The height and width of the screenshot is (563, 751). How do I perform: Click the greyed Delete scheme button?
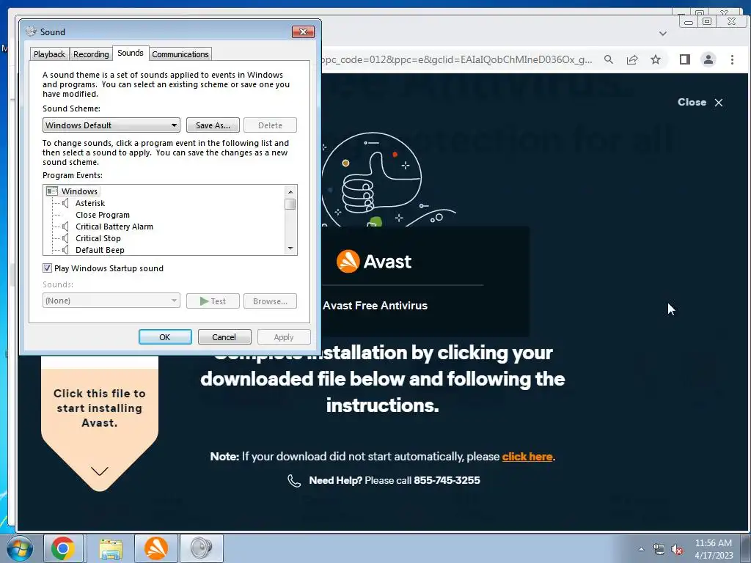(270, 125)
